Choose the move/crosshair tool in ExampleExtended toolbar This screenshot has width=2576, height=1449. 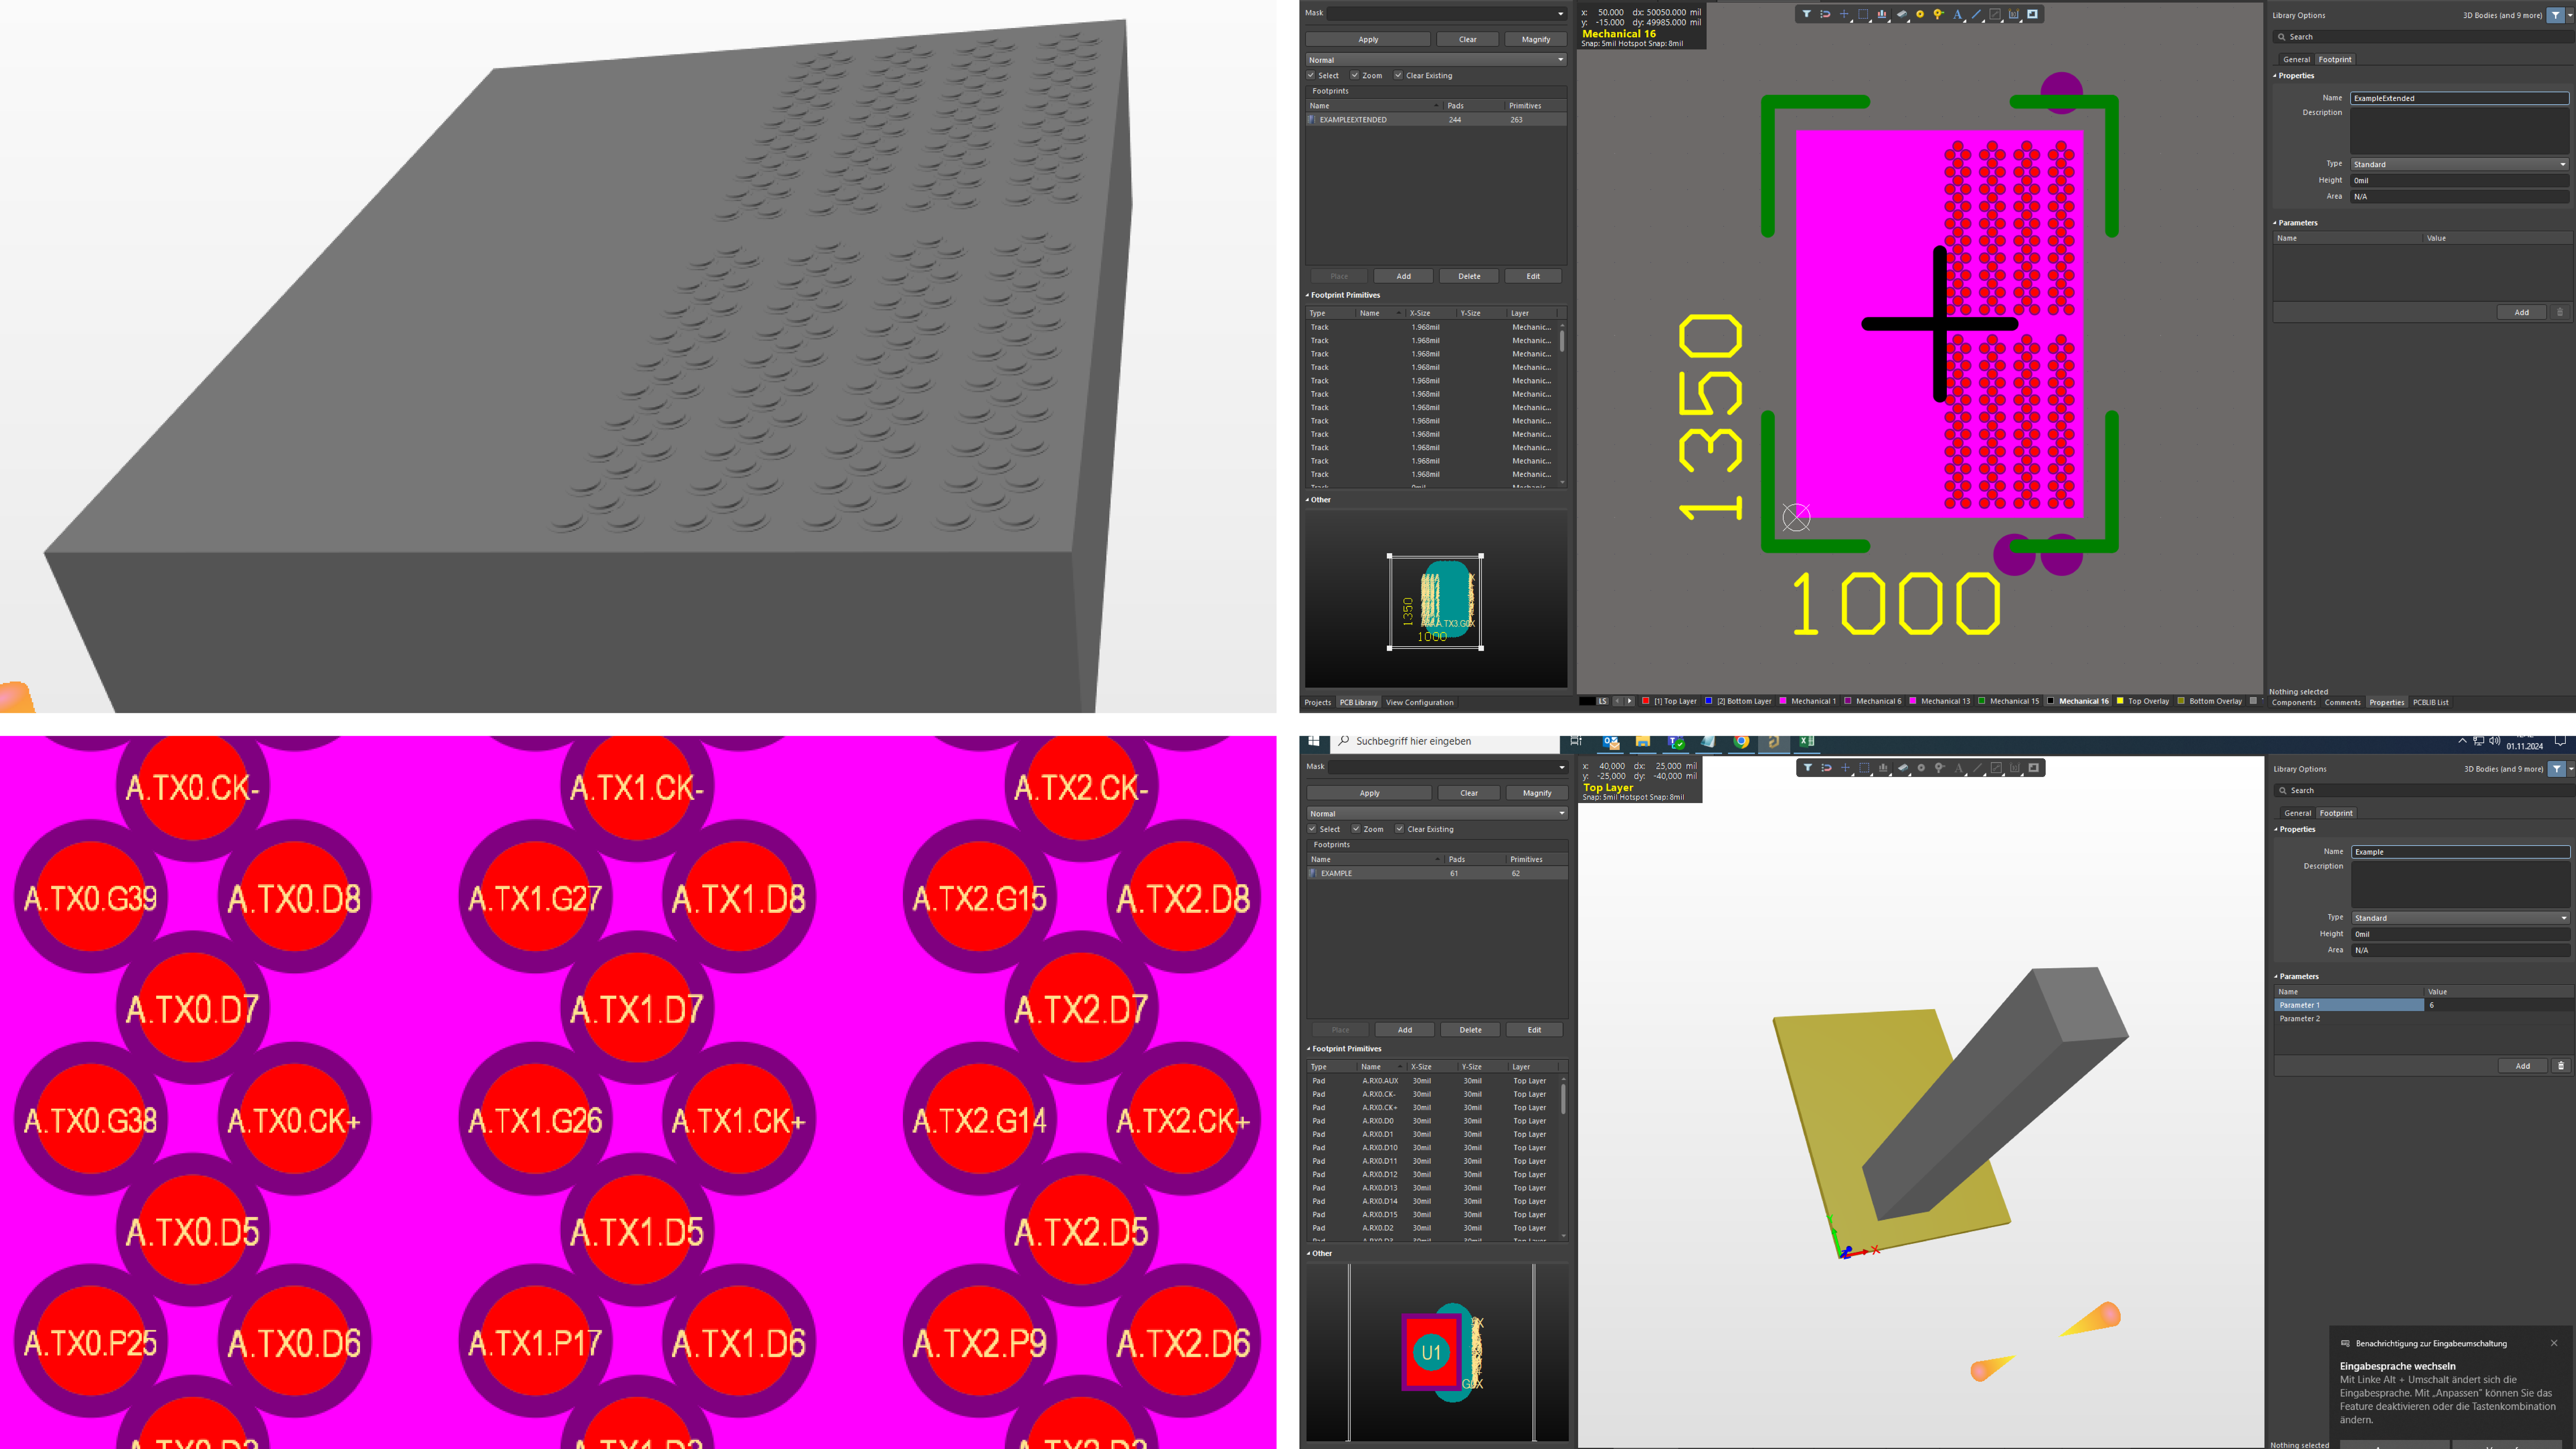point(1844,14)
